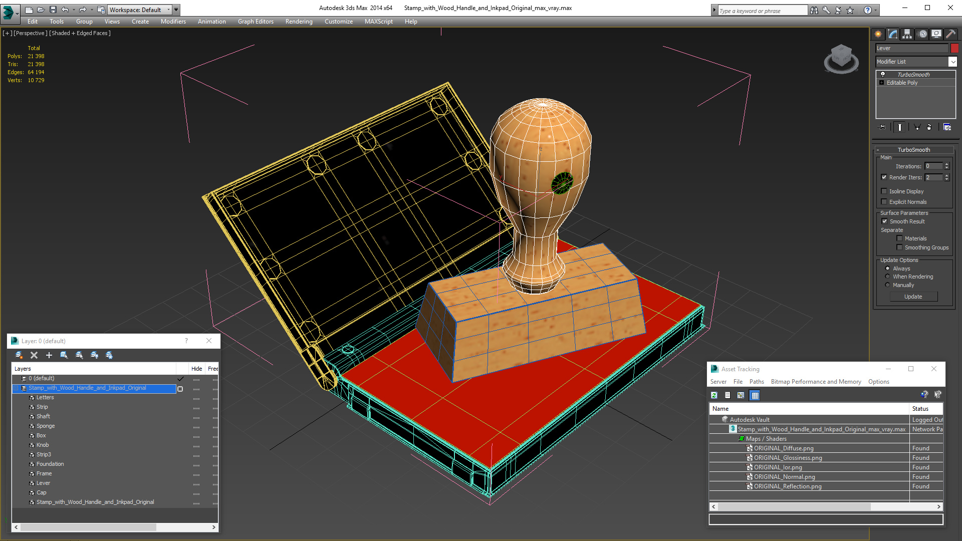
Task: Click the Create New Layer icon
Action: 19,355
